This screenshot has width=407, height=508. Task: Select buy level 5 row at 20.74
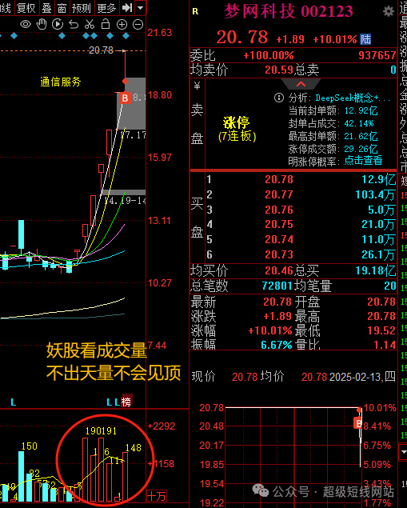(x=301, y=239)
